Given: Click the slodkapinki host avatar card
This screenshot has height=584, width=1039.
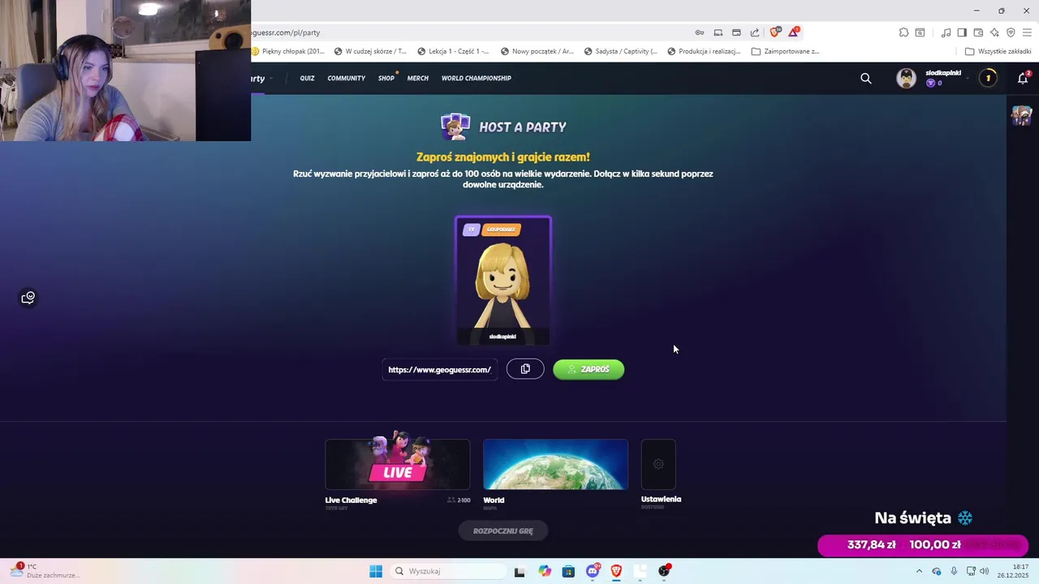Looking at the screenshot, I should pos(503,281).
